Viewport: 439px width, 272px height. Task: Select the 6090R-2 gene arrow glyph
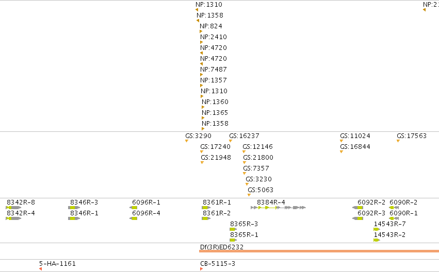(394, 208)
